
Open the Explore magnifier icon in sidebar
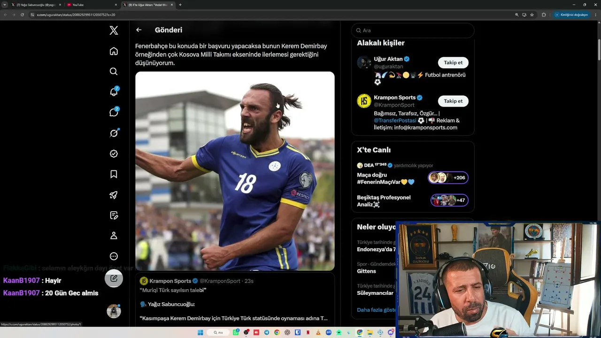(x=114, y=71)
